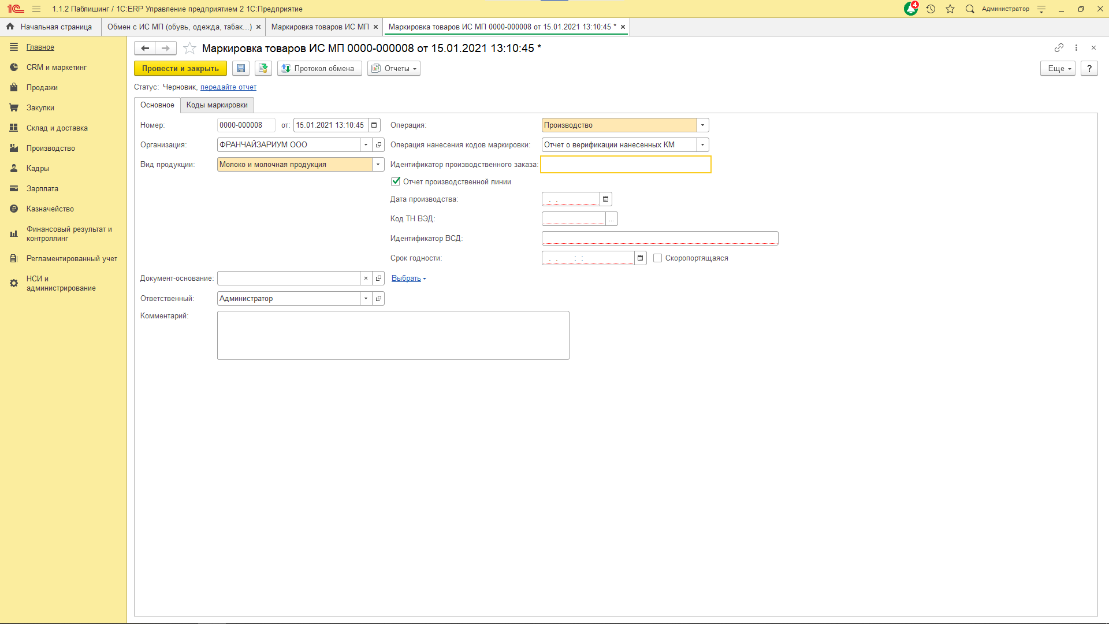The image size is (1109, 624).
Task: Click the get link chain icon
Action: point(1059,48)
